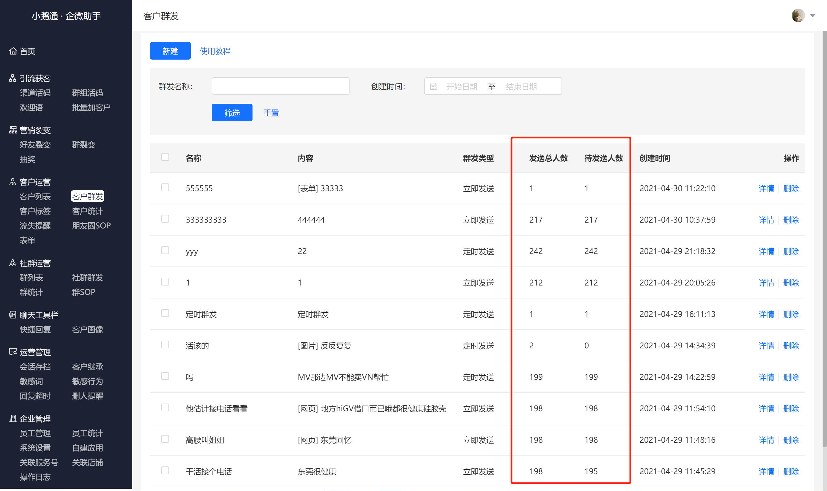Open 员工管理 in the sidebar

point(35,433)
